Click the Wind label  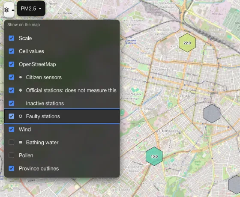(25, 129)
